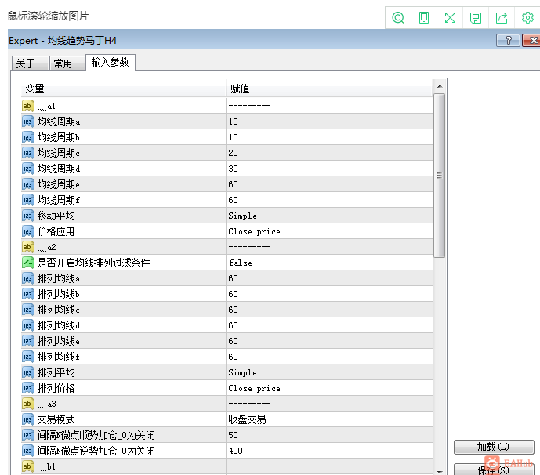Click icon beside 移动平均 row

[x=28, y=216]
